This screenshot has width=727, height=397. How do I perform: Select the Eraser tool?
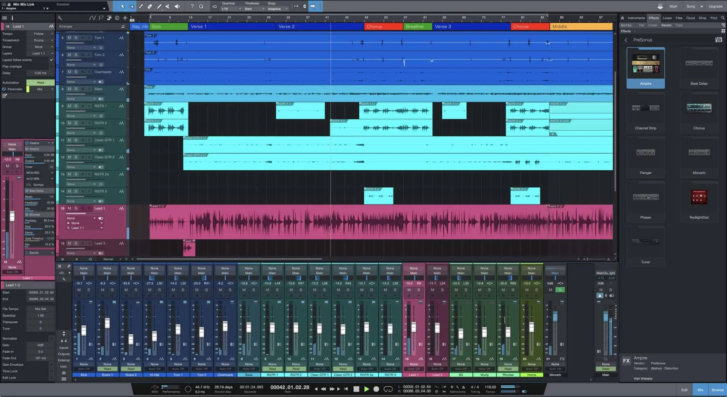[x=149, y=6]
